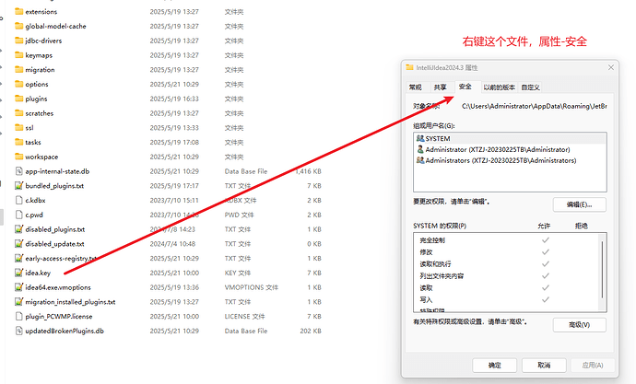
Task: Click the VMOPTIONS 文件 type cell
Action: 252,287
